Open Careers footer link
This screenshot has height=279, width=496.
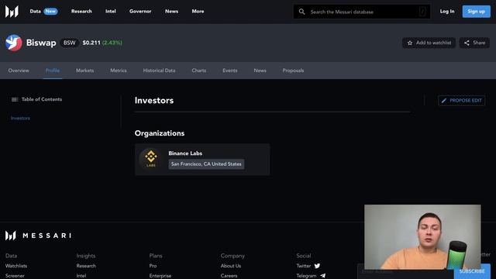(229, 276)
